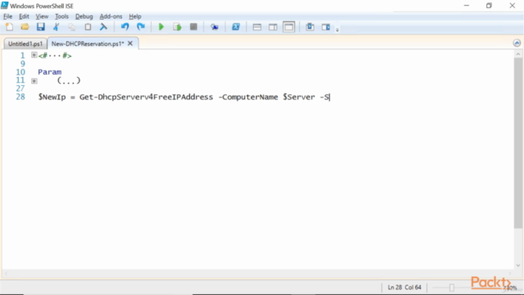
Task: Click the vertical scrollbar down arrow
Action: tap(518, 265)
